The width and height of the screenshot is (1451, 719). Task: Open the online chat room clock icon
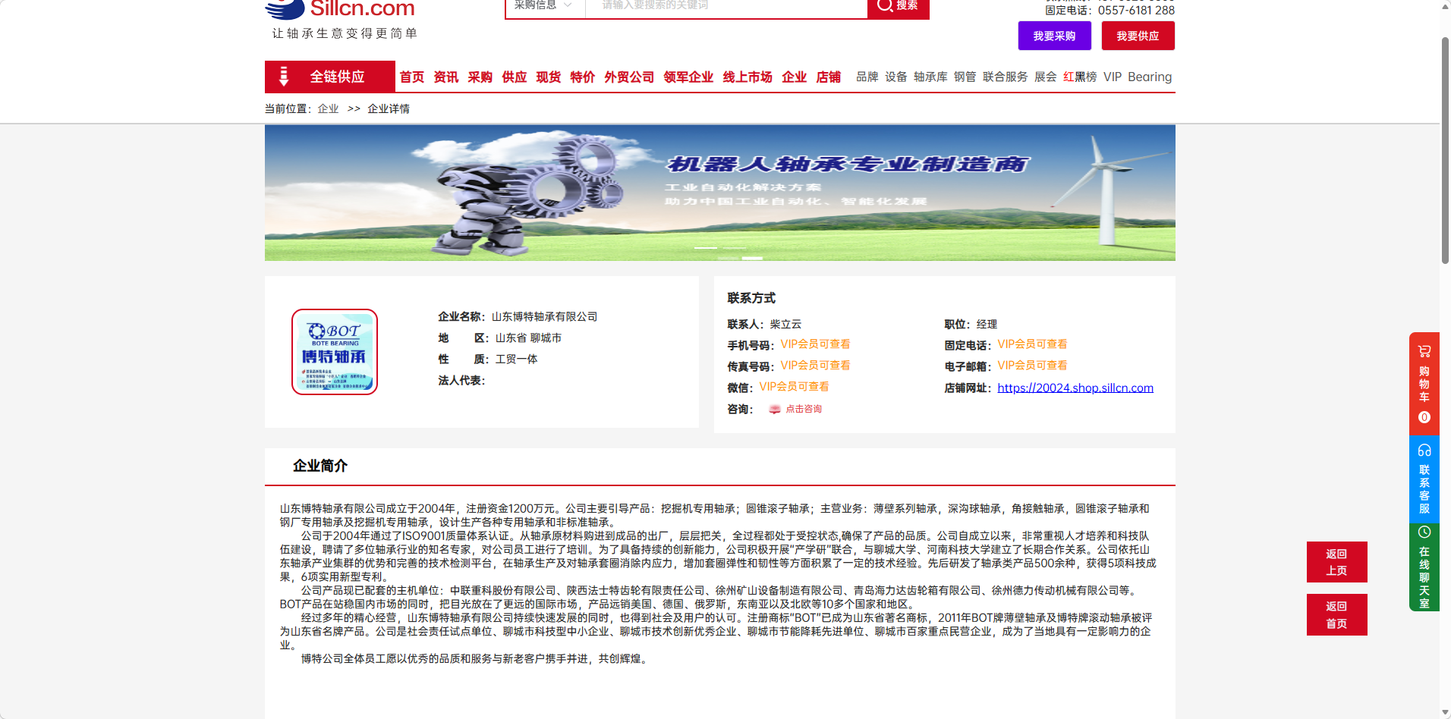click(x=1424, y=532)
